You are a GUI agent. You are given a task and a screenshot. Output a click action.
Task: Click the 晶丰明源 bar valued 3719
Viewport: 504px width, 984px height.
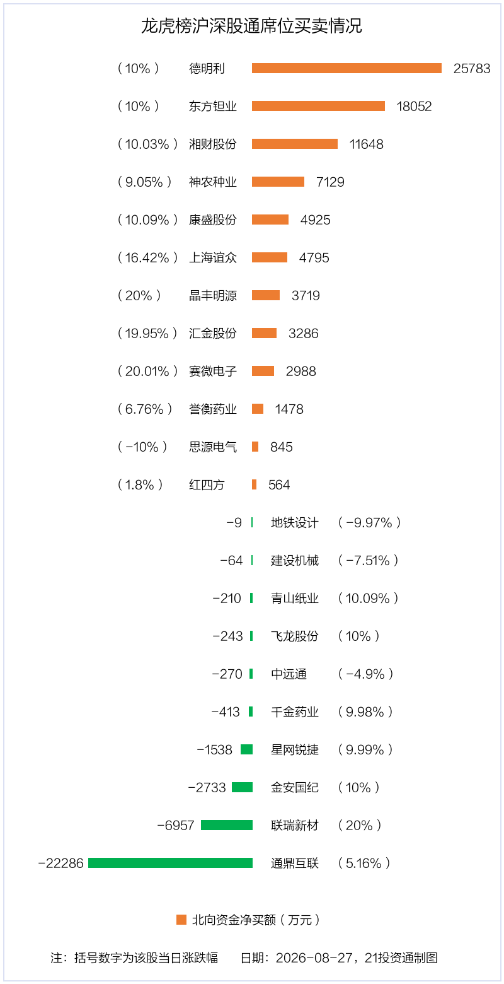point(266,295)
